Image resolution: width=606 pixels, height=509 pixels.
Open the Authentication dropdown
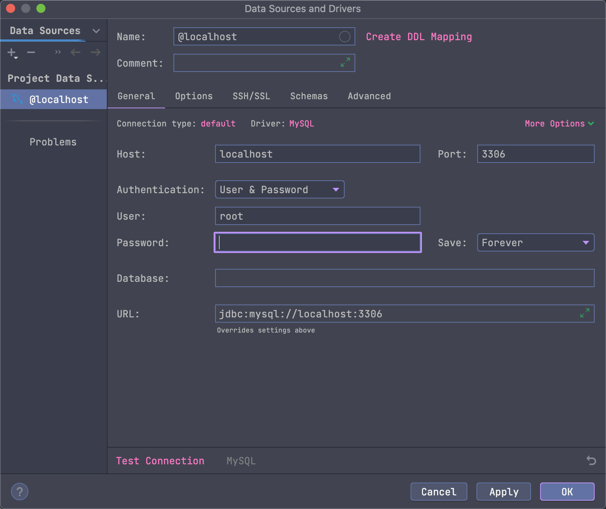(280, 189)
